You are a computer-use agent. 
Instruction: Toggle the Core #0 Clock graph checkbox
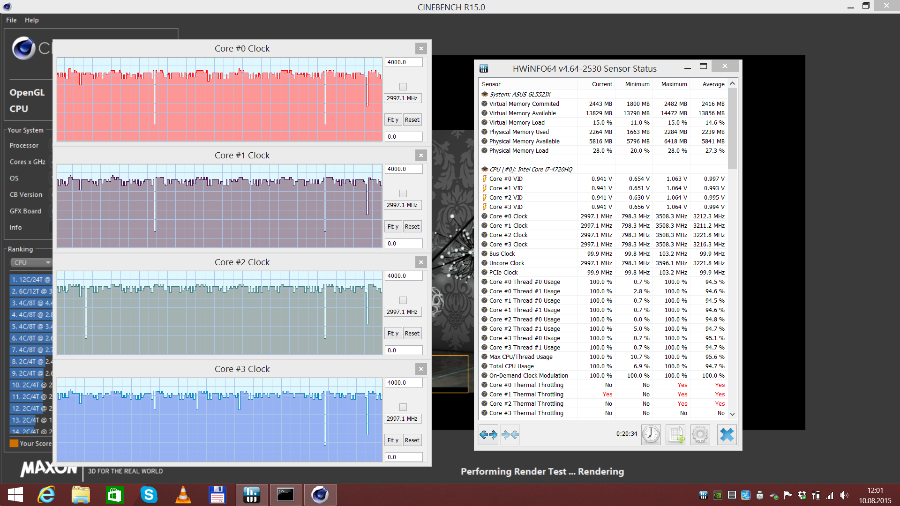(x=403, y=87)
